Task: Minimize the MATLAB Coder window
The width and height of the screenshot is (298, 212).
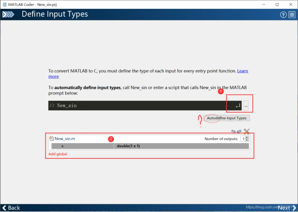Action: [264, 4]
